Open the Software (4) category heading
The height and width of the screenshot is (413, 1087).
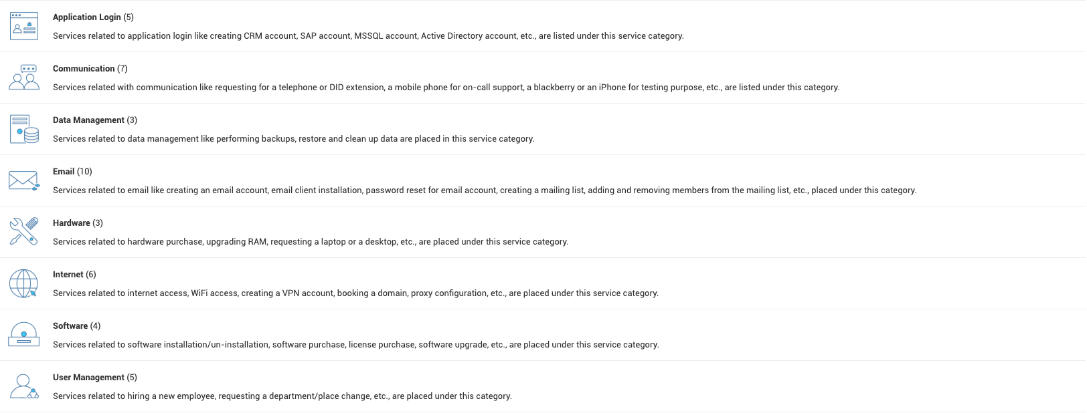click(x=76, y=326)
